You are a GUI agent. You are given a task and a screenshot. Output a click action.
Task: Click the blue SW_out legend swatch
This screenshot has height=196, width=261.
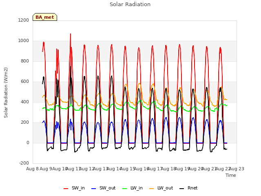pos(94,189)
